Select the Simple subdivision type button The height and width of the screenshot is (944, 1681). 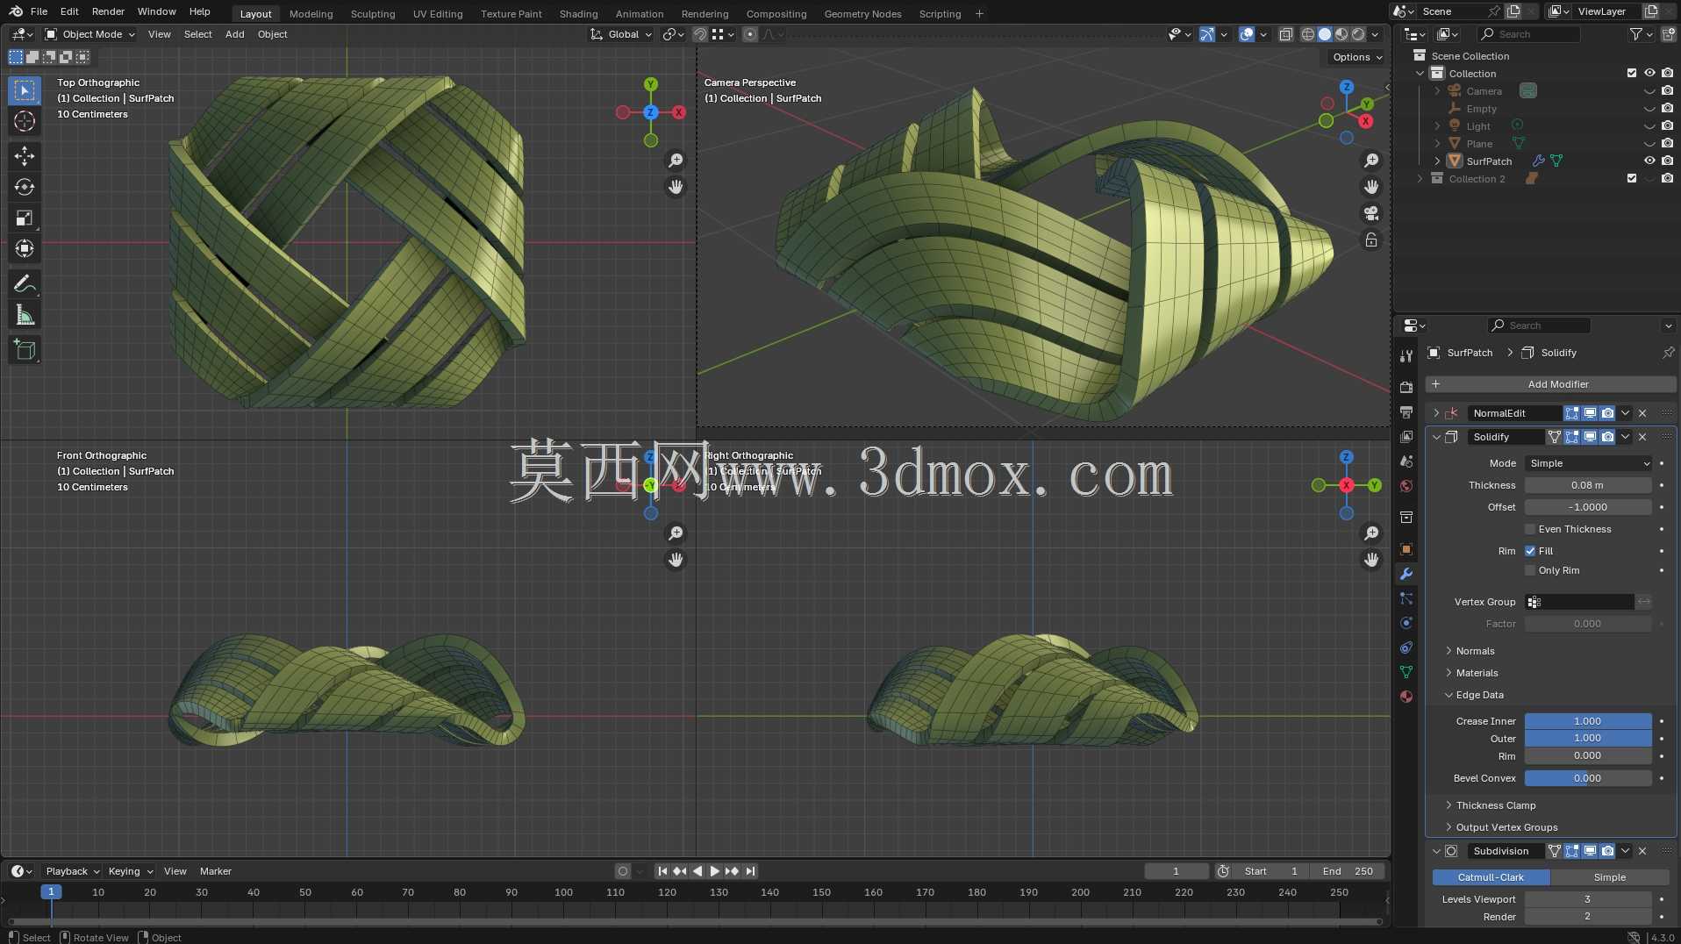(1609, 877)
